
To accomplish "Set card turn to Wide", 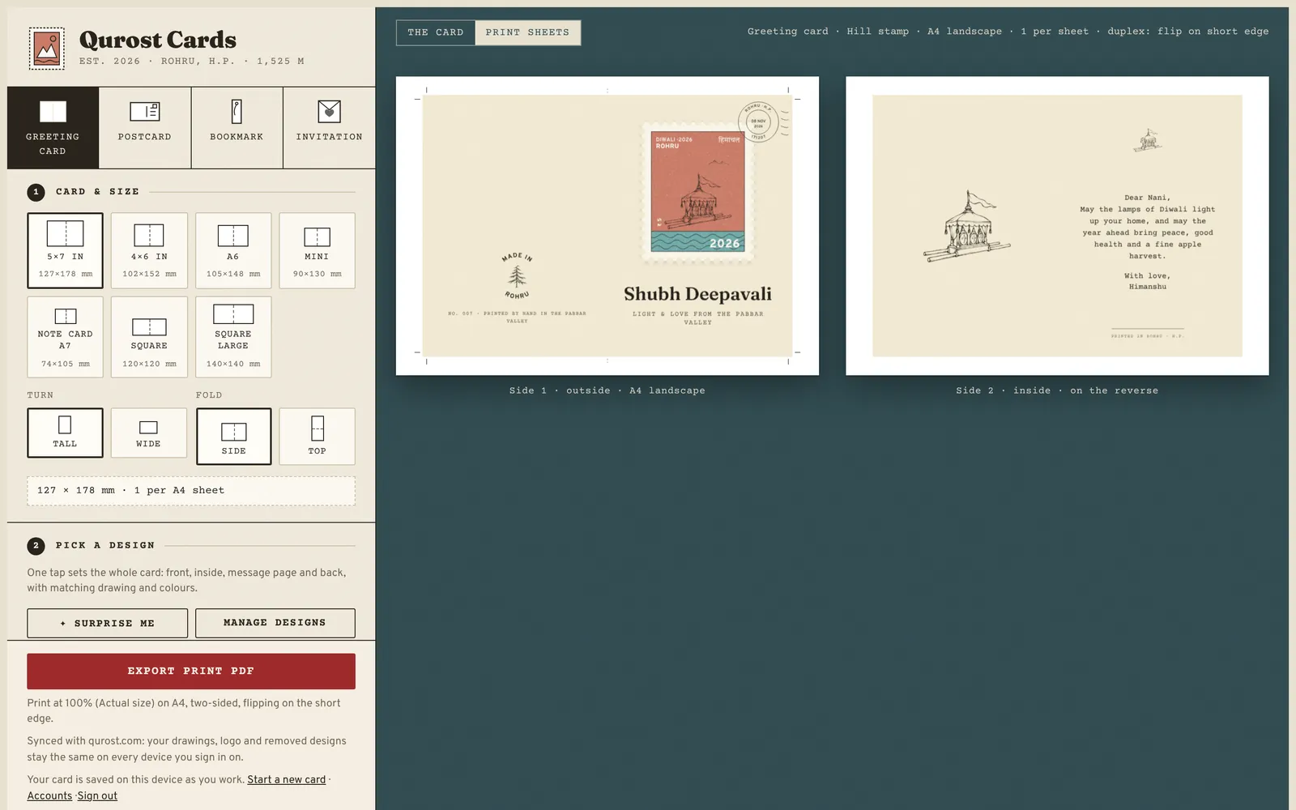I will 148,433.
